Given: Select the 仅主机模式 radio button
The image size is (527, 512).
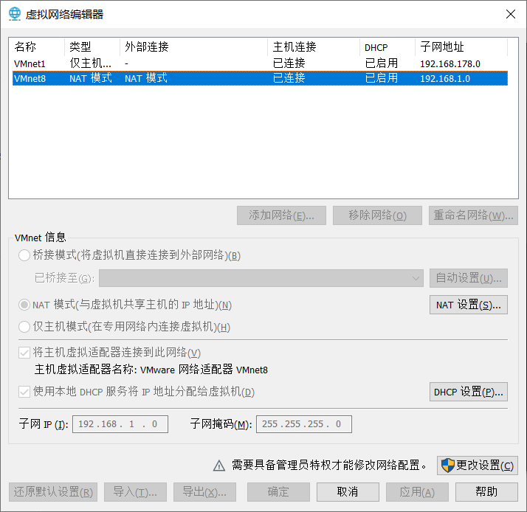Looking at the screenshot, I should click(24, 327).
